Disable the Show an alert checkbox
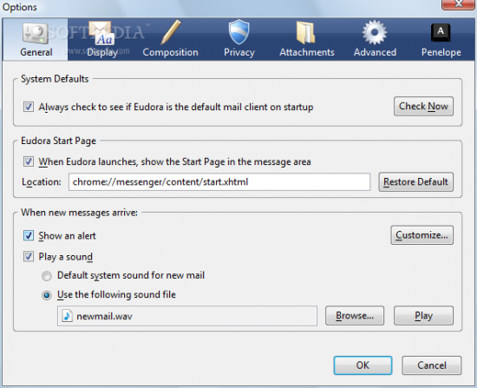This screenshot has height=388, width=477. [x=29, y=236]
